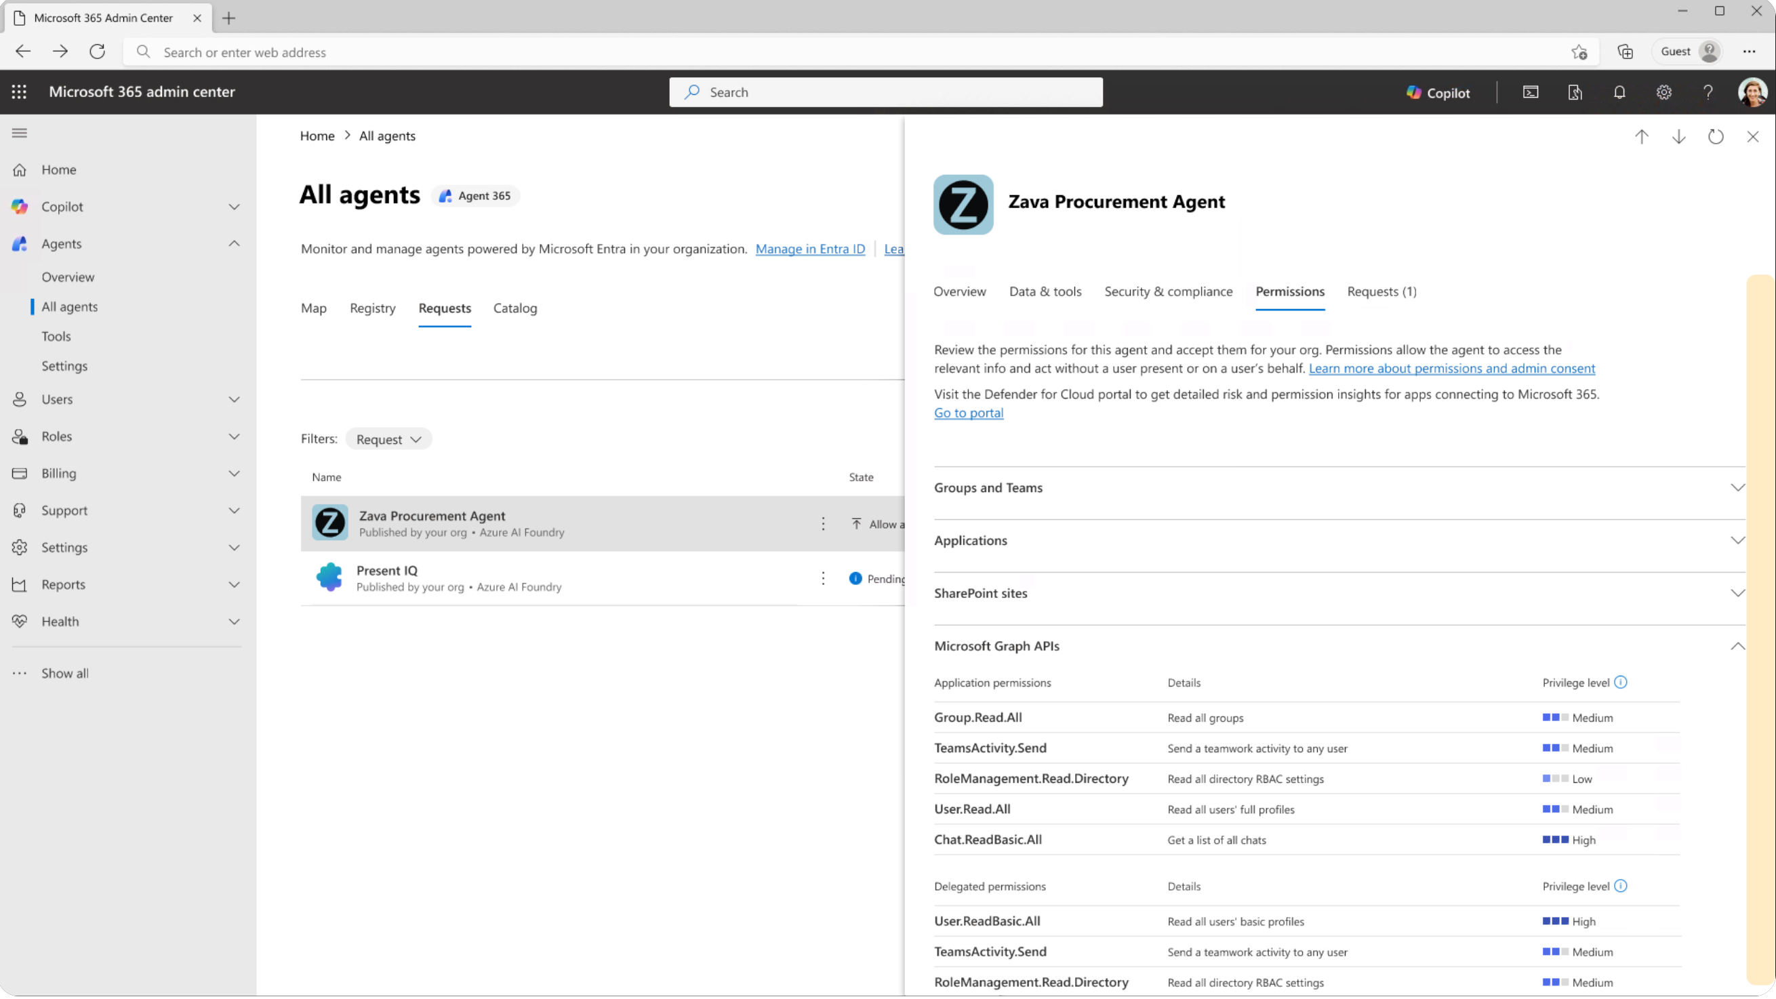Screen dimensions: 1776x999
Task: Expand the Users sidebar menu
Action: click(235, 400)
